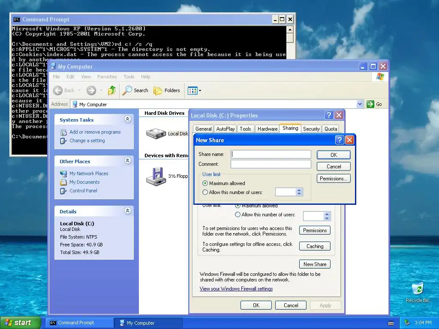The width and height of the screenshot is (439, 329).
Task: Open the Edit menu
Action: [x=70, y=77]
